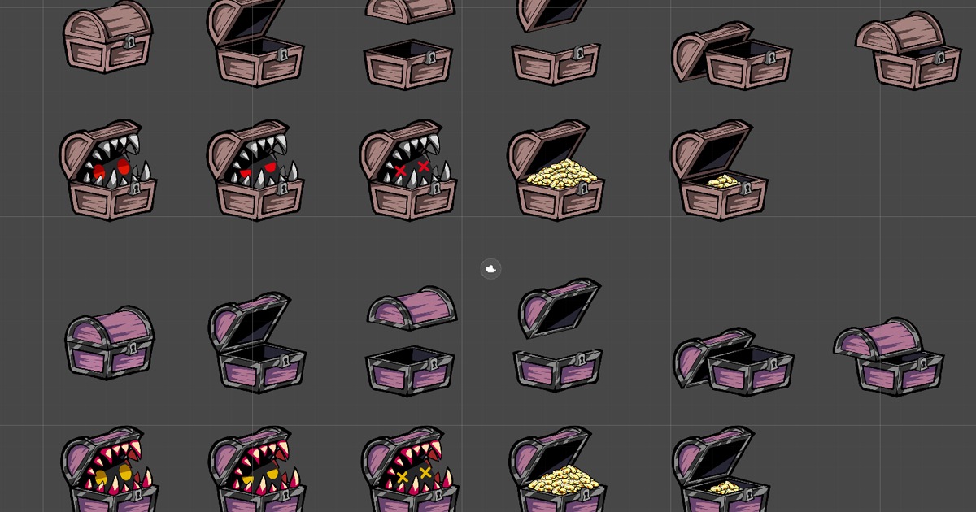Click the brown mimic chest with red eyes
Viewport: 976px width, 512px height.
(x=108, y=171)
